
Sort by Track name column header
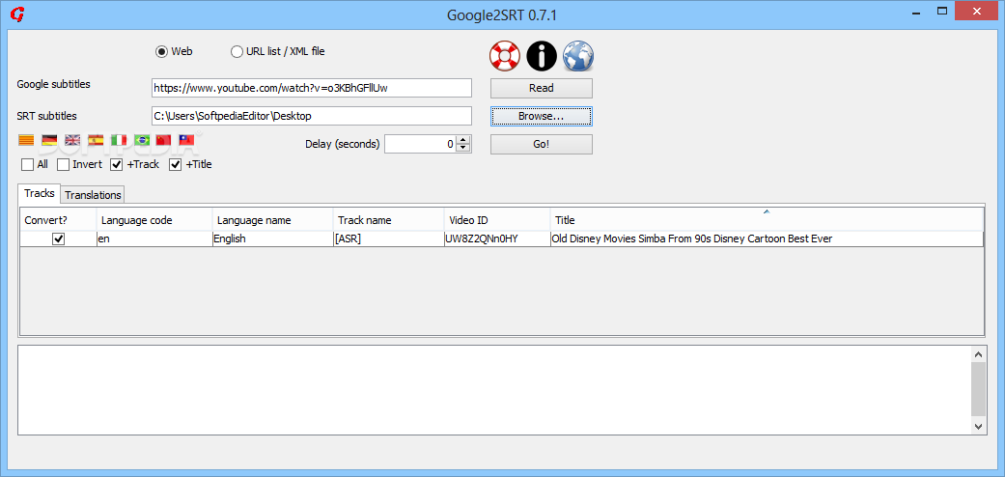click(x=388, y=220)
